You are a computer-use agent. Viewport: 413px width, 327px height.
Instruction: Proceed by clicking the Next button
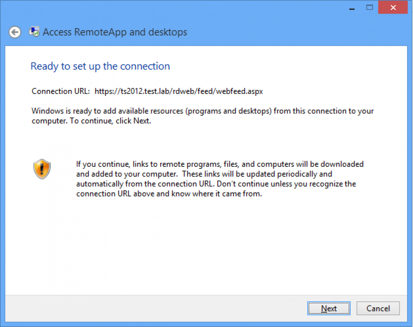pyautogui.click(x=329, y=308)
